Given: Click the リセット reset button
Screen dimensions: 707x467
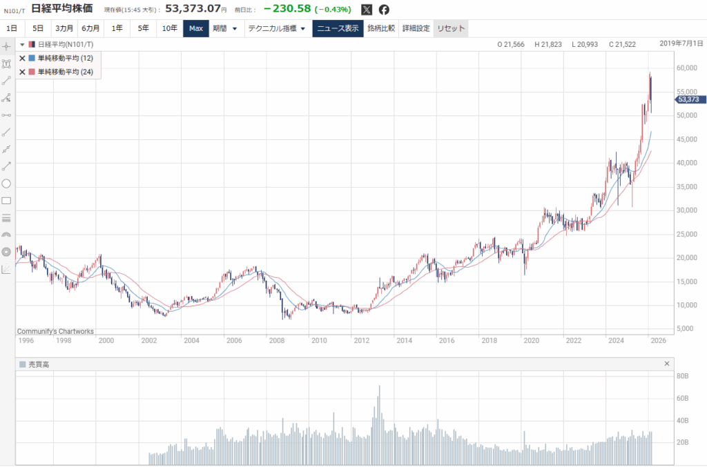Looking at the screenshot, I should coord(451,28).
